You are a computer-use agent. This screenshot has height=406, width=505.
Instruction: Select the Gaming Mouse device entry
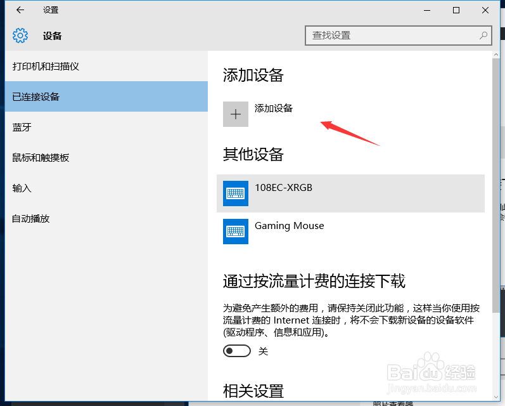[350, 232]
